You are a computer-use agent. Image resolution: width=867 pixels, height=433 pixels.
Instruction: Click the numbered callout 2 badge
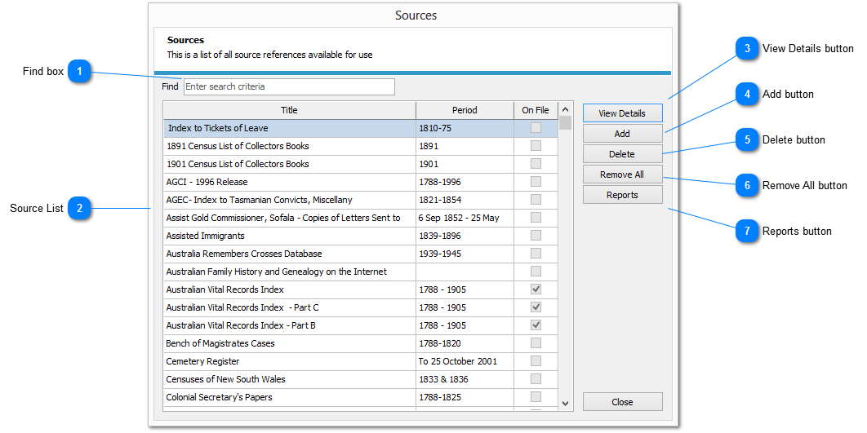(x=79, y=209)
